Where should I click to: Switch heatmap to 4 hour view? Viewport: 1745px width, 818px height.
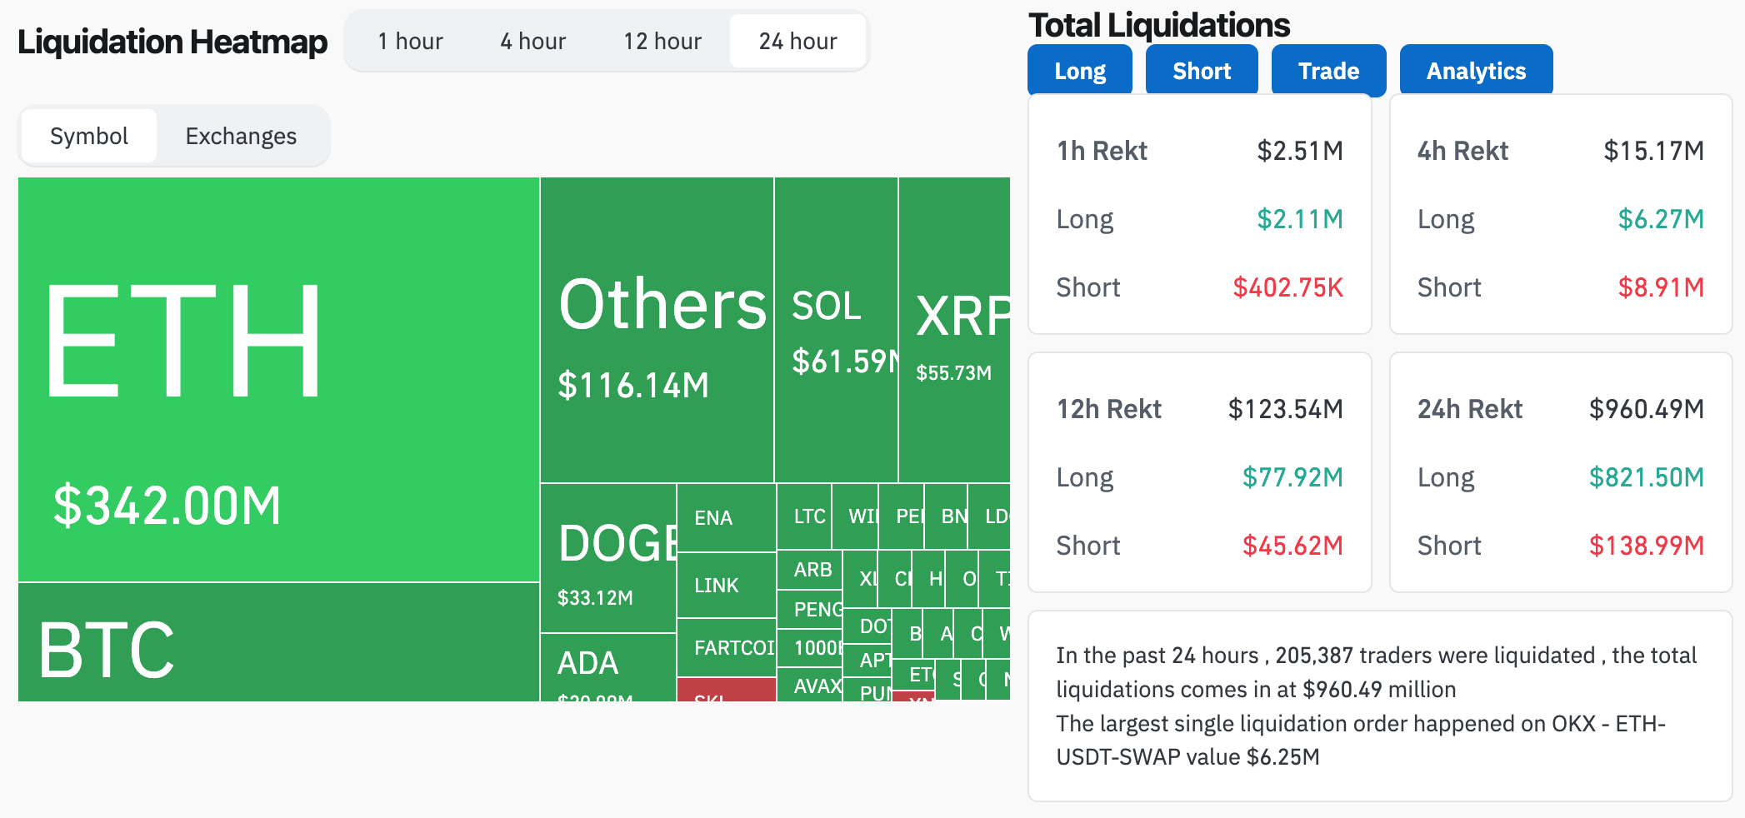532,42
